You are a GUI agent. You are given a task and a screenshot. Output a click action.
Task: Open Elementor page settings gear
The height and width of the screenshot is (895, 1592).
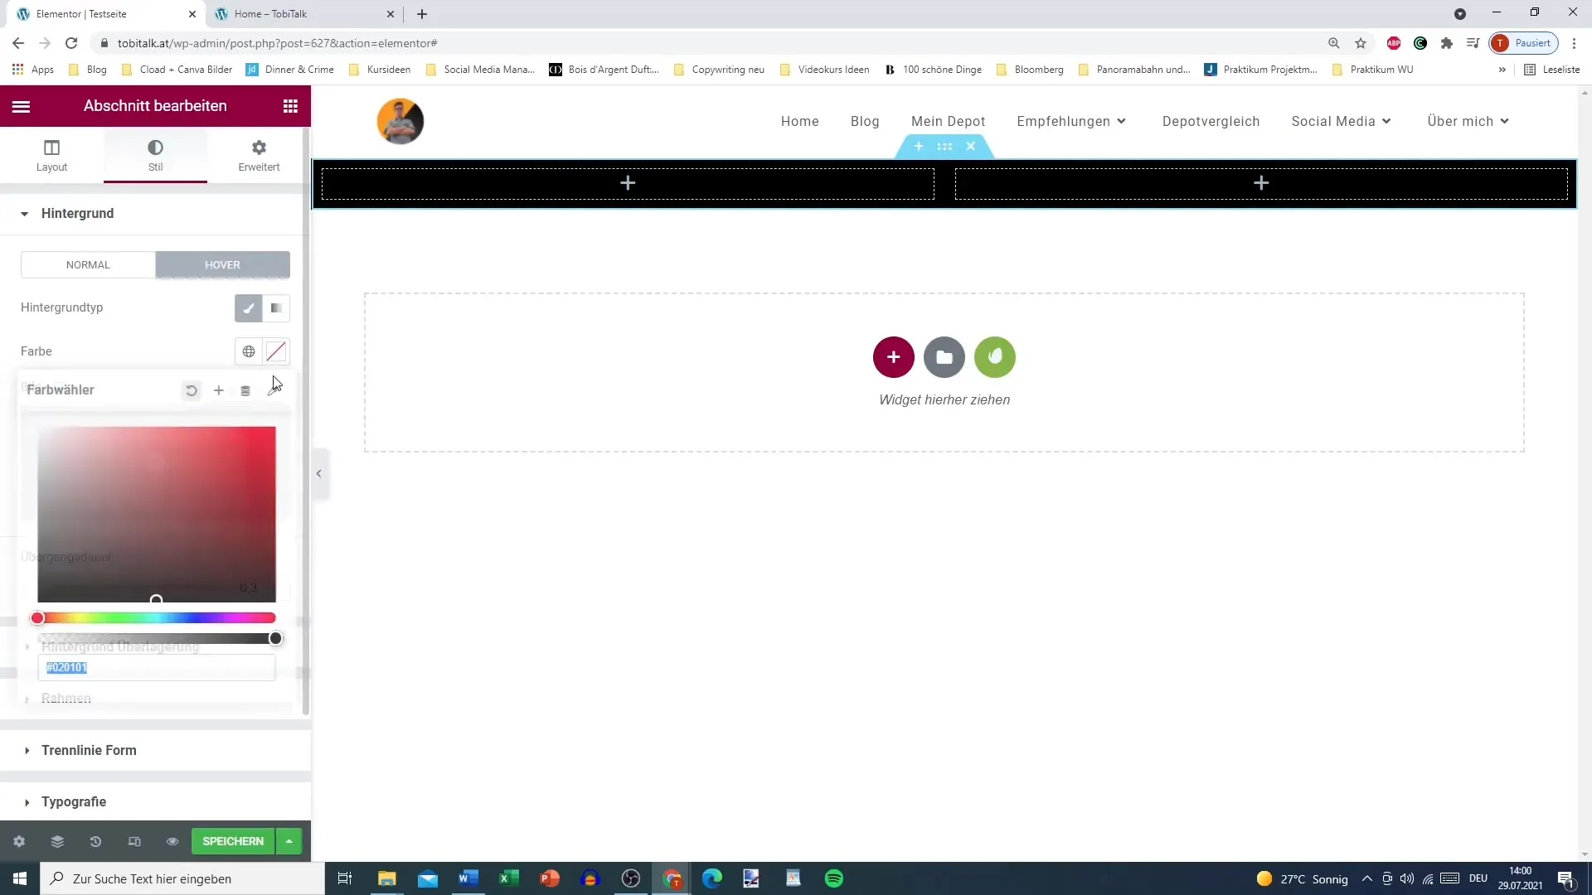click(x=19, y=841)
